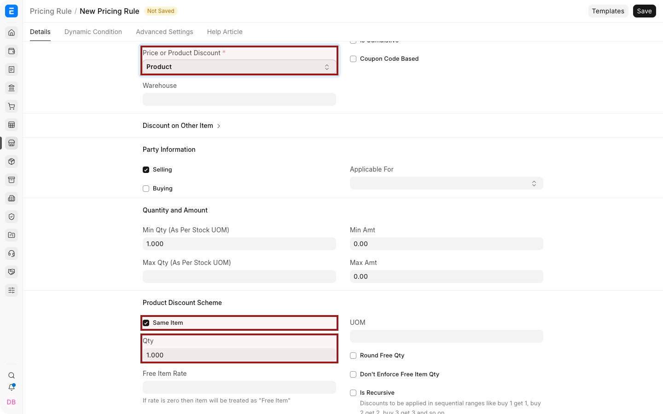Click the Min Qty input field
The height and width of the screenshot is (414, 663).
(x=239, y=244)
